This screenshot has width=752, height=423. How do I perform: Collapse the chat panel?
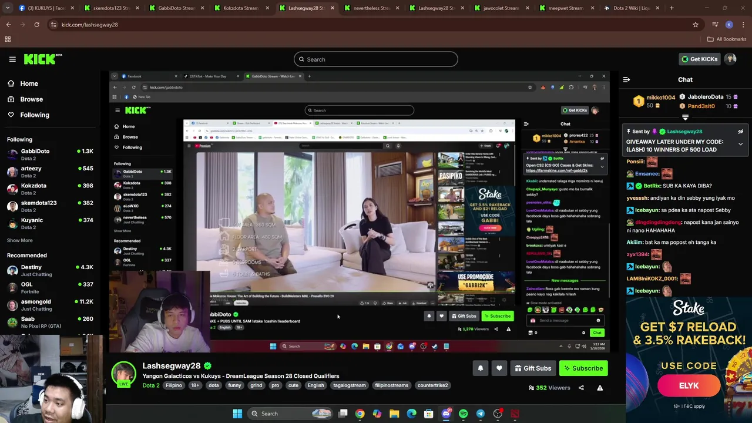(626, 79)
